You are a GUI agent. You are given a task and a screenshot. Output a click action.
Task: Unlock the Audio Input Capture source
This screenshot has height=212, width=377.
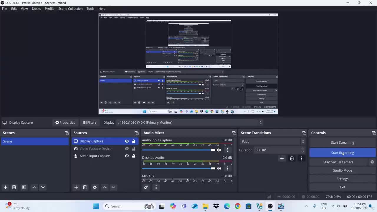(134, 156)
